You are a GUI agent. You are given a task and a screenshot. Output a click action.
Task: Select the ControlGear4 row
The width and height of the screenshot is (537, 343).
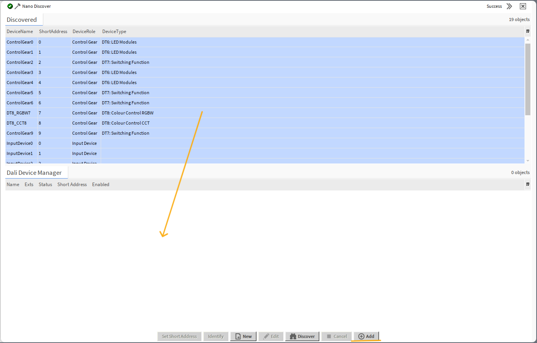point(265,83)
